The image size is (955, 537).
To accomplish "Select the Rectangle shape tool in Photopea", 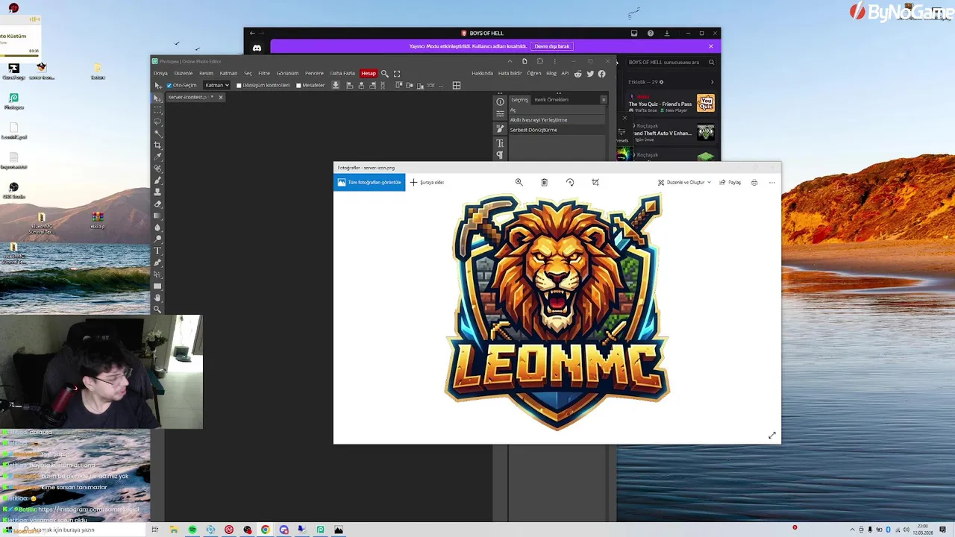I will [157, 286].
